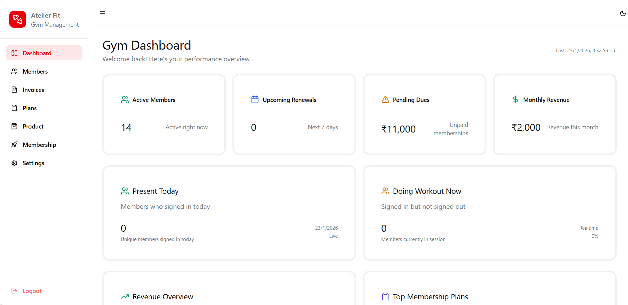Click the Upcoming Renewals calendar icon
628x305 pixels.
pyautogui.click(x=255, y=100)
